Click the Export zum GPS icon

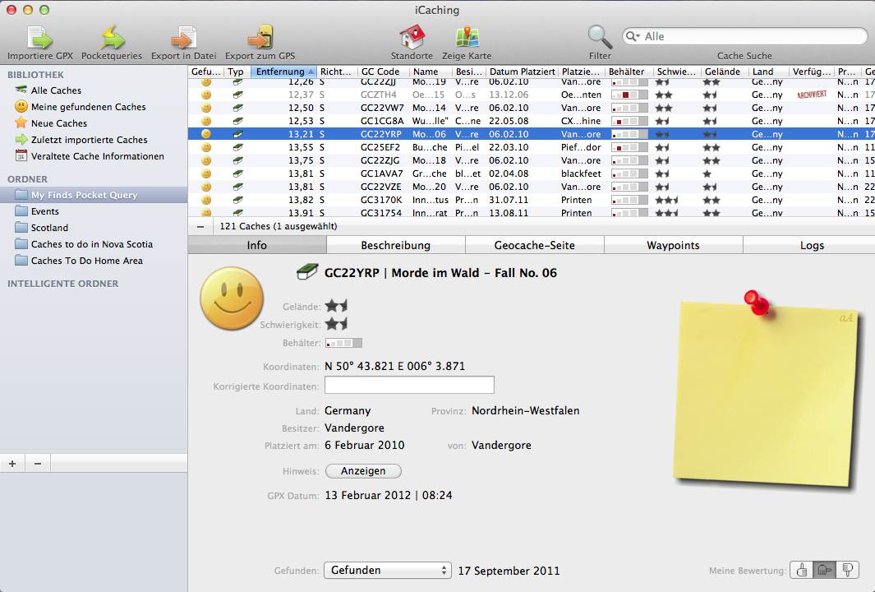pos(260,38)
